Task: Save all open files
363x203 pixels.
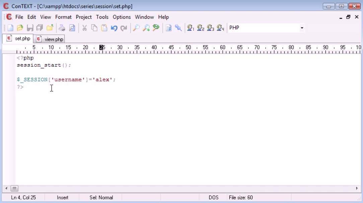Action: (x=40, y=28)
